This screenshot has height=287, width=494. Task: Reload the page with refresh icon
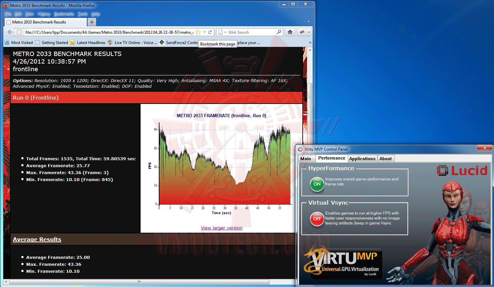[210, 32]
